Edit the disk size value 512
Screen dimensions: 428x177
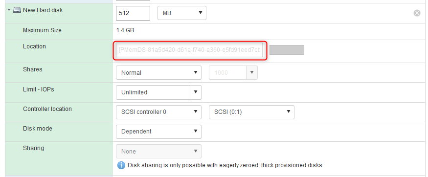pos(133,13)
